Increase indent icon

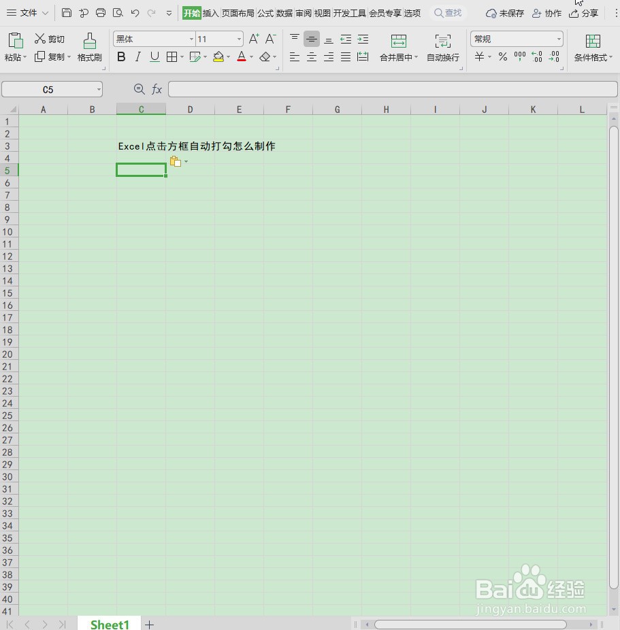[x=363, y=39]
